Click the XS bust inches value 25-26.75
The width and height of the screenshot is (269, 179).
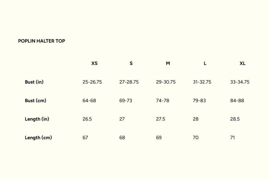pyautogui.click(x=92, y=82)
